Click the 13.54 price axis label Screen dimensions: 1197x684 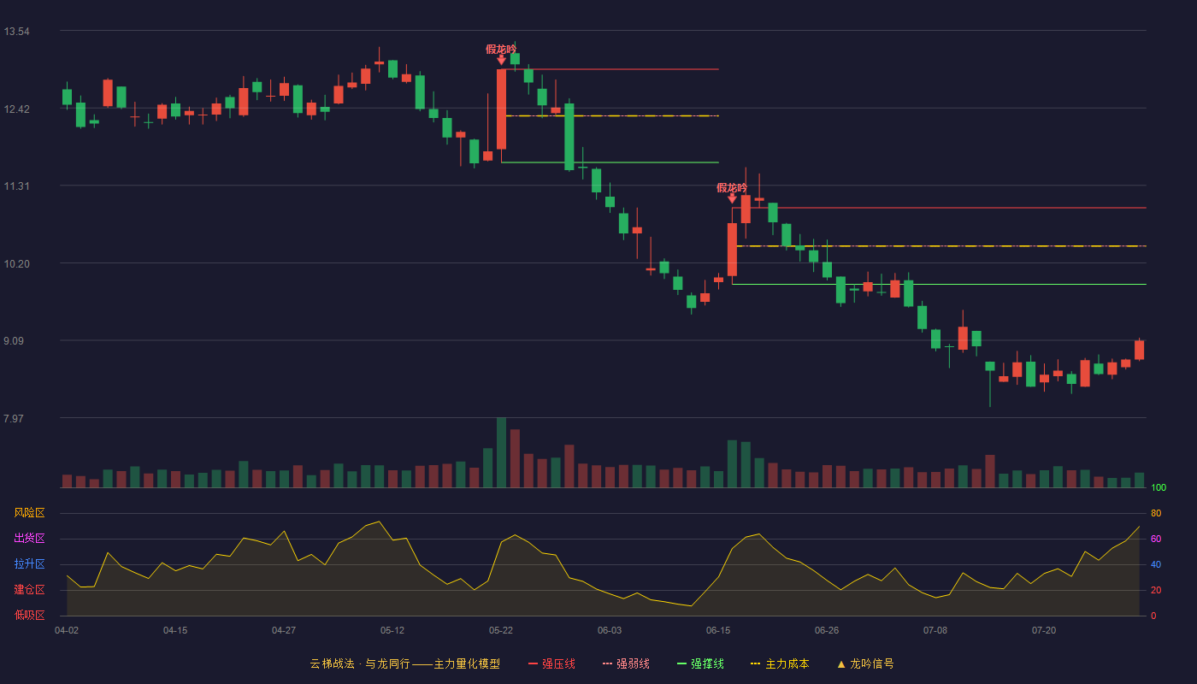pyautogui.click(x=16, y=32)
